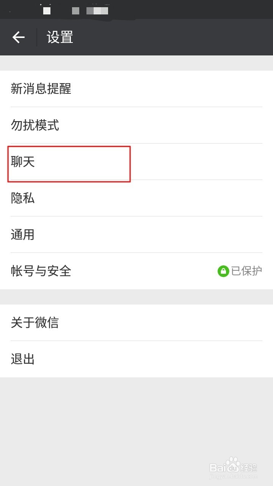Tap the three-square cluster in status bar
Viewport: 273px width, 486px height.
(x=97, y=11)
